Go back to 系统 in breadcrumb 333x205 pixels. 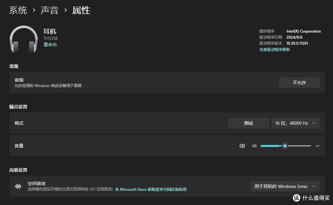pyautogui.click(x=18, y=10)
